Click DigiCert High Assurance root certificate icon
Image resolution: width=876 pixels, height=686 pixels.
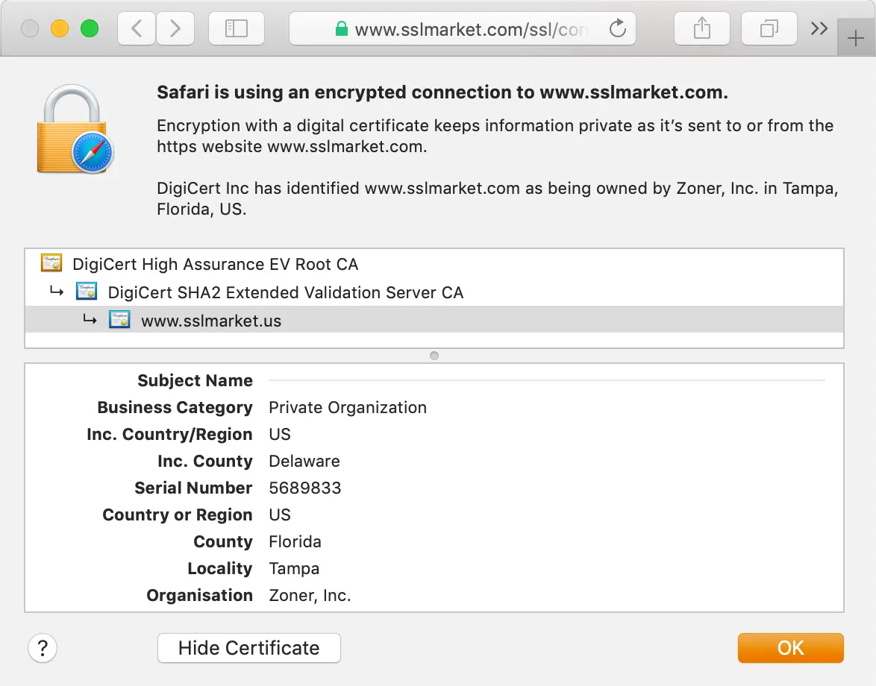pyautogui.click(x=51, y=263)
